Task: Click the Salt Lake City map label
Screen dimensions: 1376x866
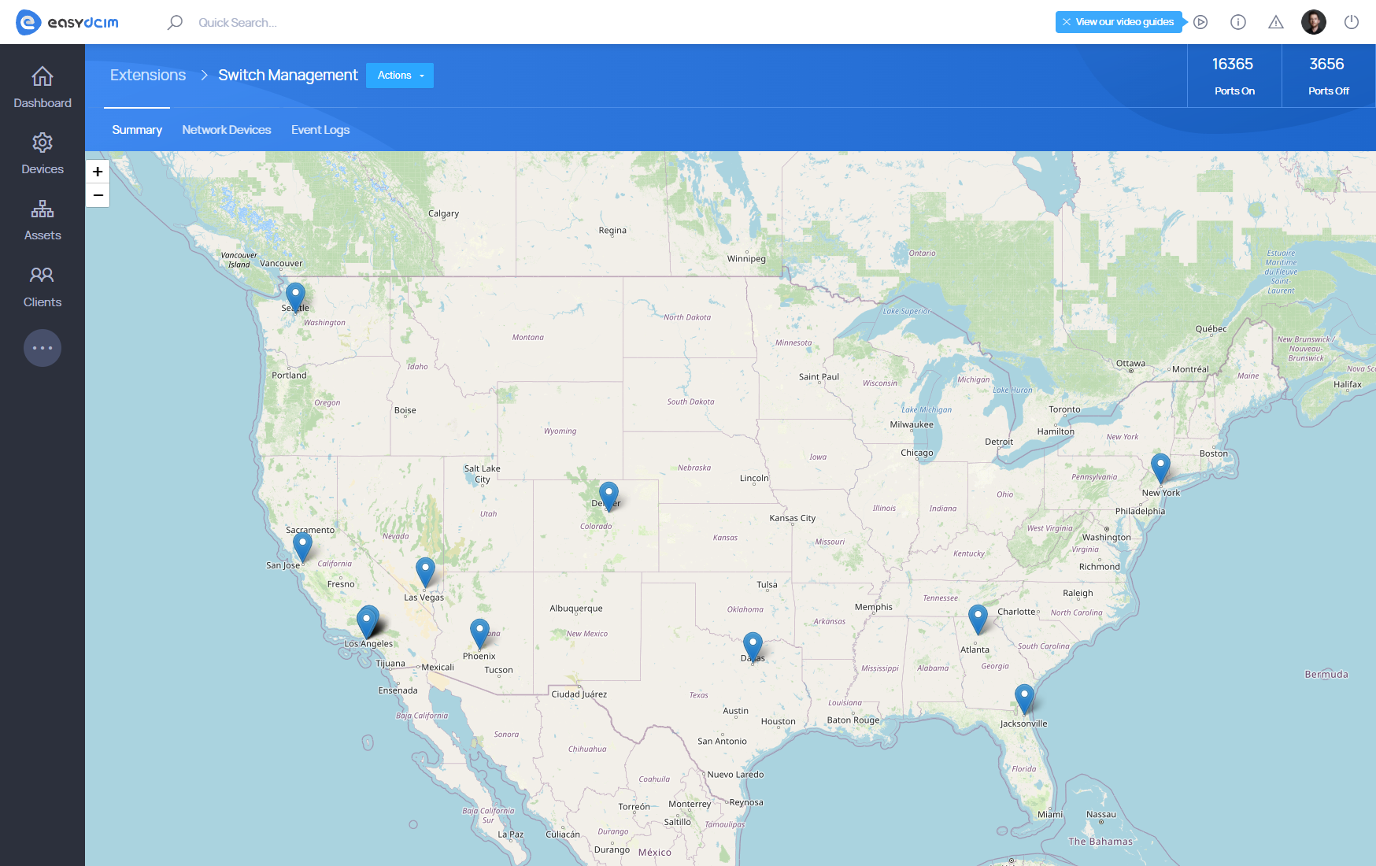Action: (483, 474)
